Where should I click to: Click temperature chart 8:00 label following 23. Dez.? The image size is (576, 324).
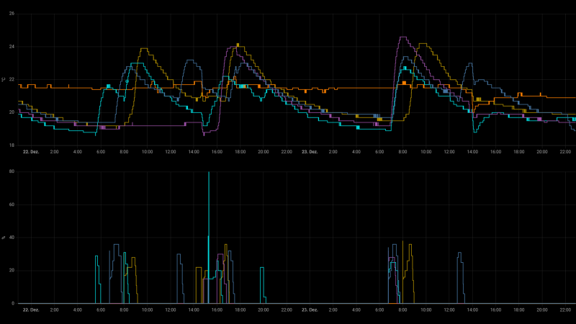402,152
